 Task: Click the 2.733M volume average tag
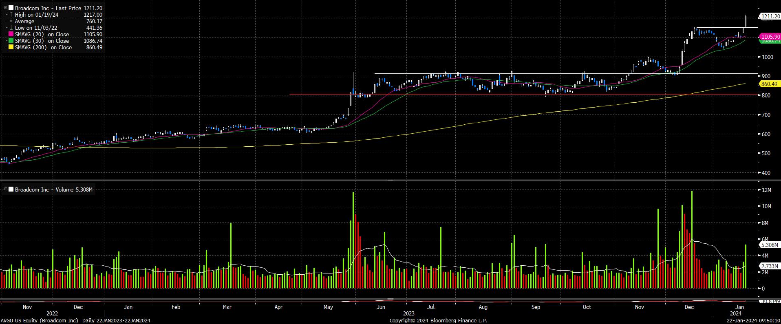coord(769,266)
